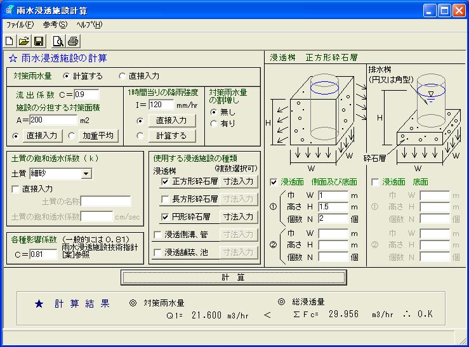Select 直接入力 radio for 対策雨水量
The image size is (469, 347).
122,75
